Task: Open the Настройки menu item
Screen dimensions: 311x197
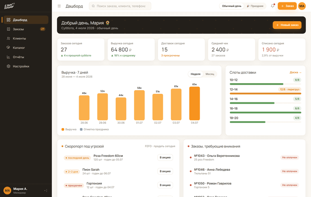Action: tap(26, 66)
